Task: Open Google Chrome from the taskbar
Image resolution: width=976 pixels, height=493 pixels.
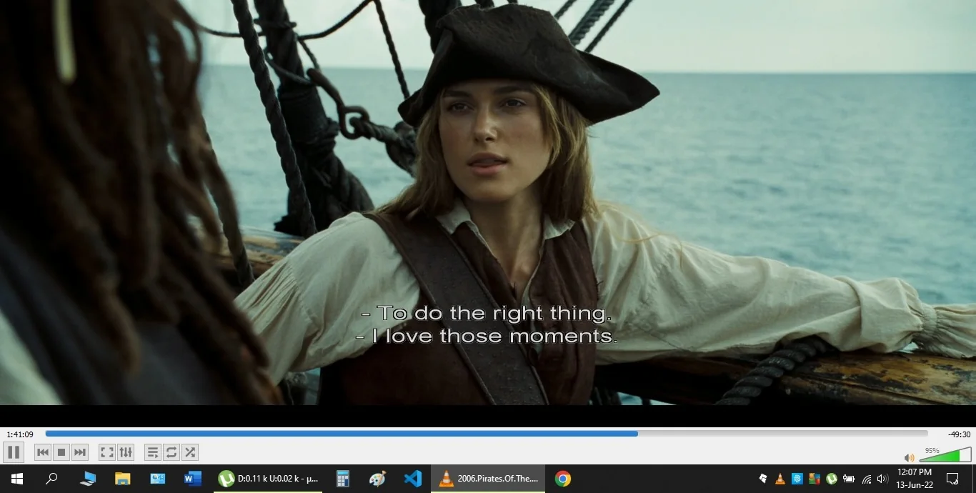Action: click(563, 479)
